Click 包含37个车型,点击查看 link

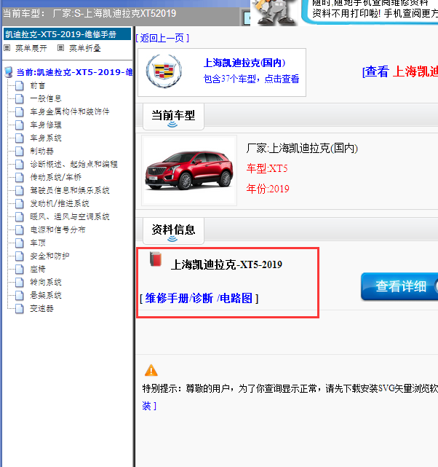click(x=251, y=79)
